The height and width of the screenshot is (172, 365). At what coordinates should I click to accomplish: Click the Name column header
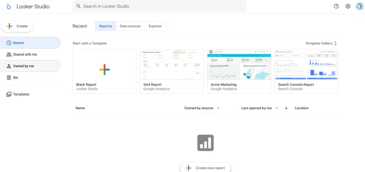coord(80,108)
